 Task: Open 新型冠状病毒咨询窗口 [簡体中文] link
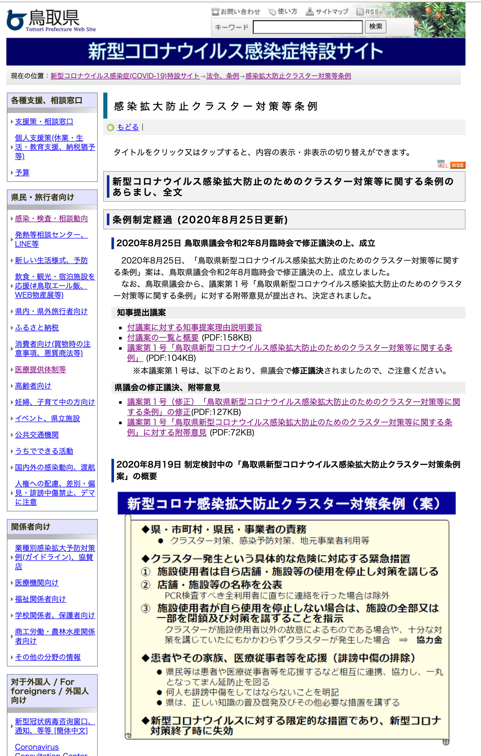click(55, 726)
